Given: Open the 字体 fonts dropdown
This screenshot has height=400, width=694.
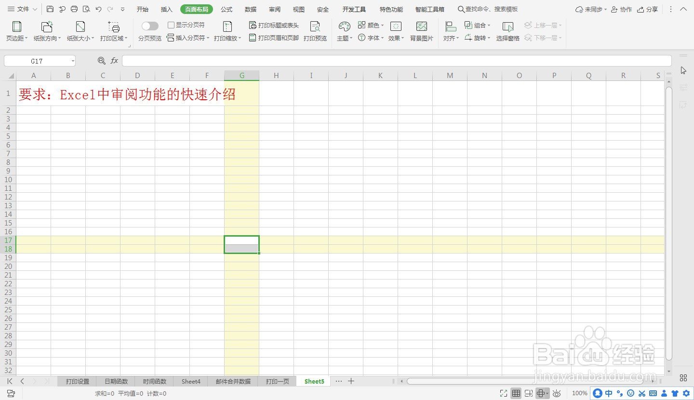Looking at the screenshot, I should 371,38.
